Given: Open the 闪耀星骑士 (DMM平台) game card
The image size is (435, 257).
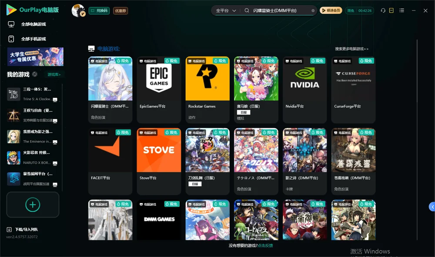Looking at the screenshot, I should [110, 90].
